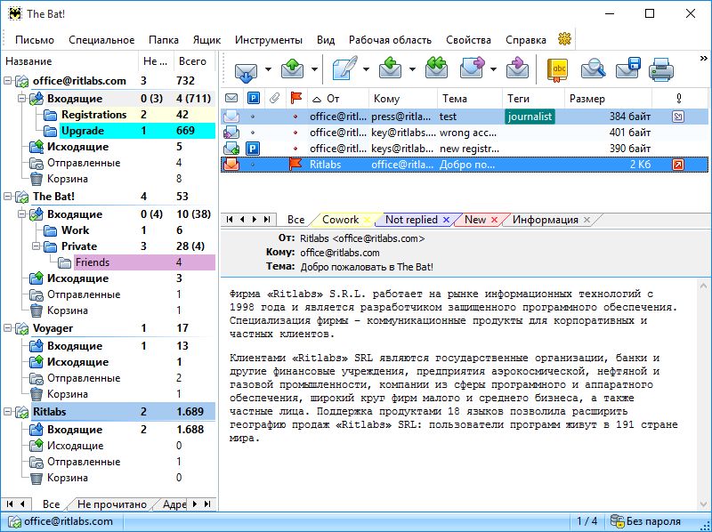Click the Print icon in the toolbar
712x532 pixels.
tap(660, 69)
